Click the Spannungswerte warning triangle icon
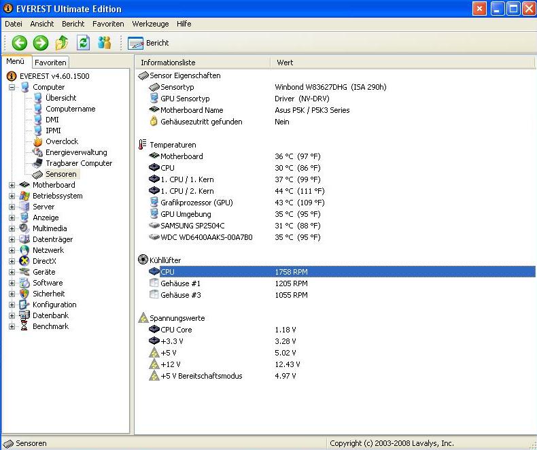This screenshot has width=537, height=450. (143, 318)
